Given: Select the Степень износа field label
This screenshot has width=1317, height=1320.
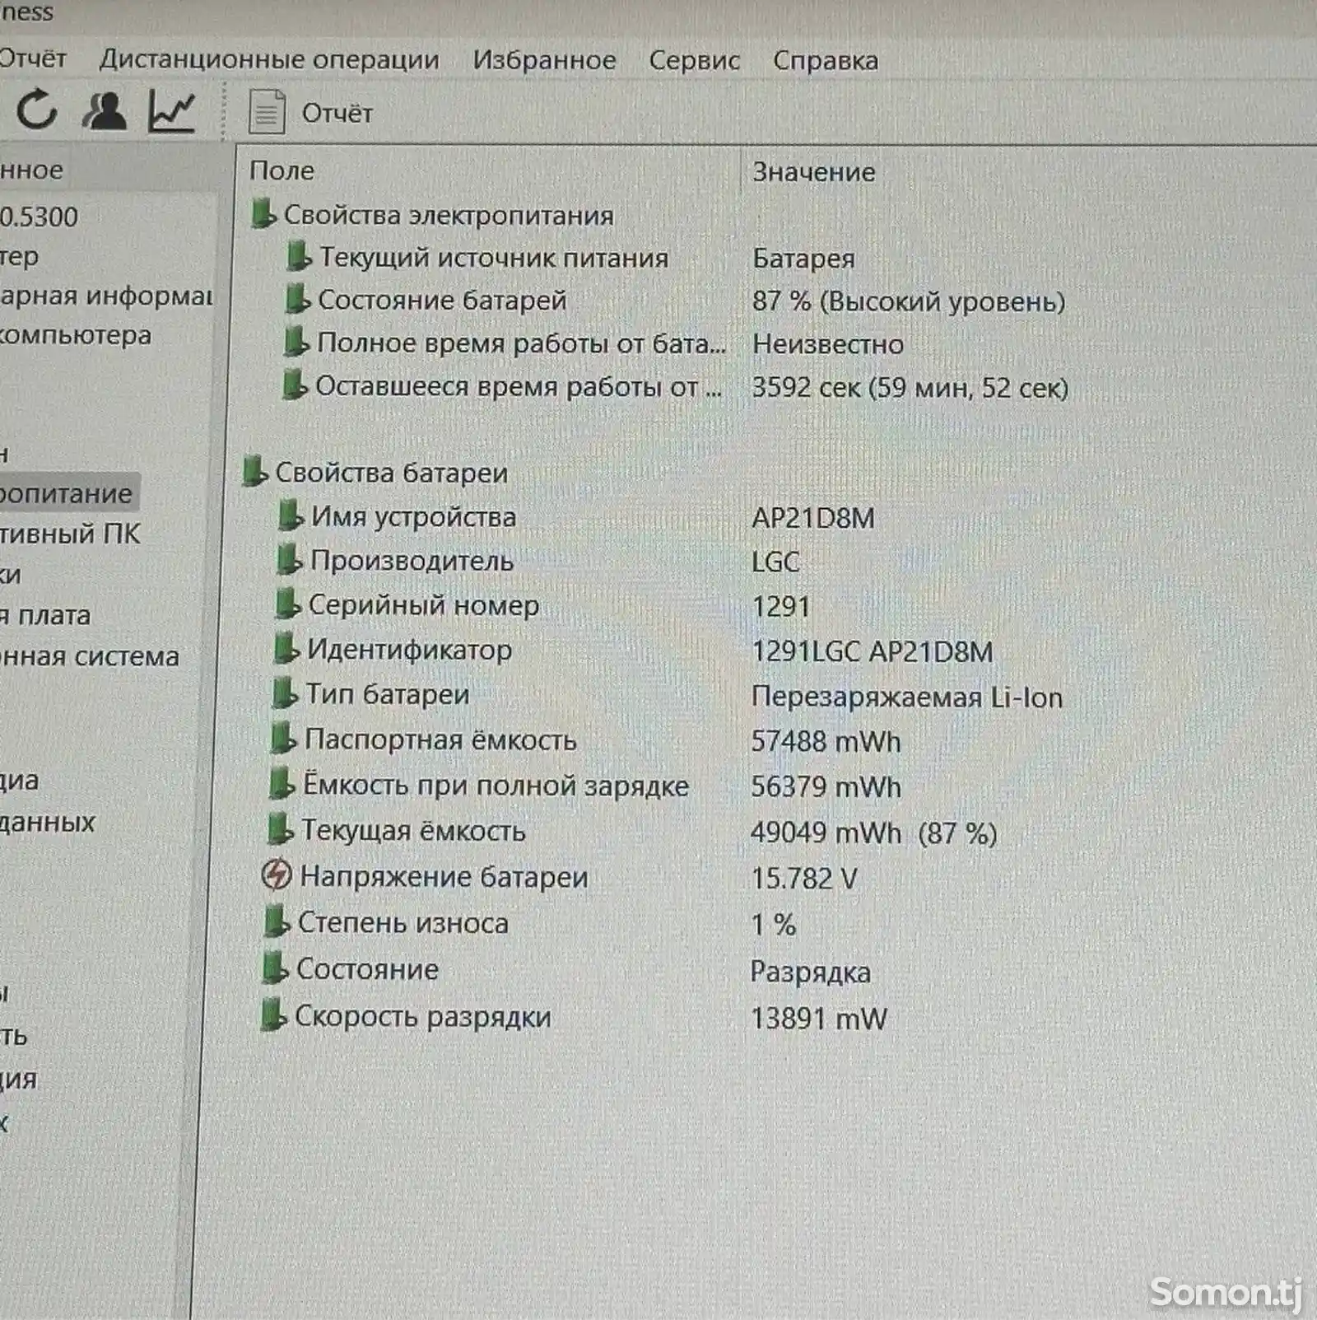Looking at the screenshot, I should (403, 923).
